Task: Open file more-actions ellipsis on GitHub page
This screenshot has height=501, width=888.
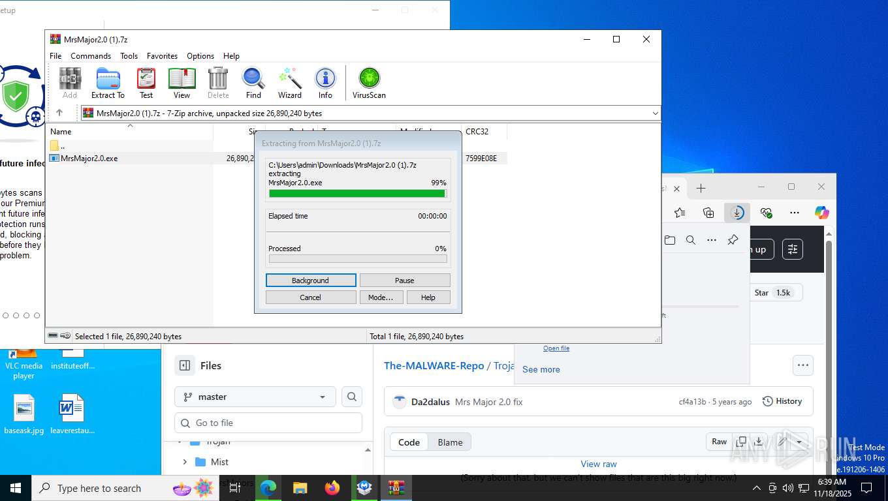Action: click(x=803, y=365)
